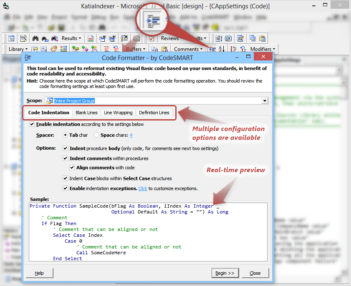Toggle Align comments with code
Screen dimensions: 351x286
72,168
